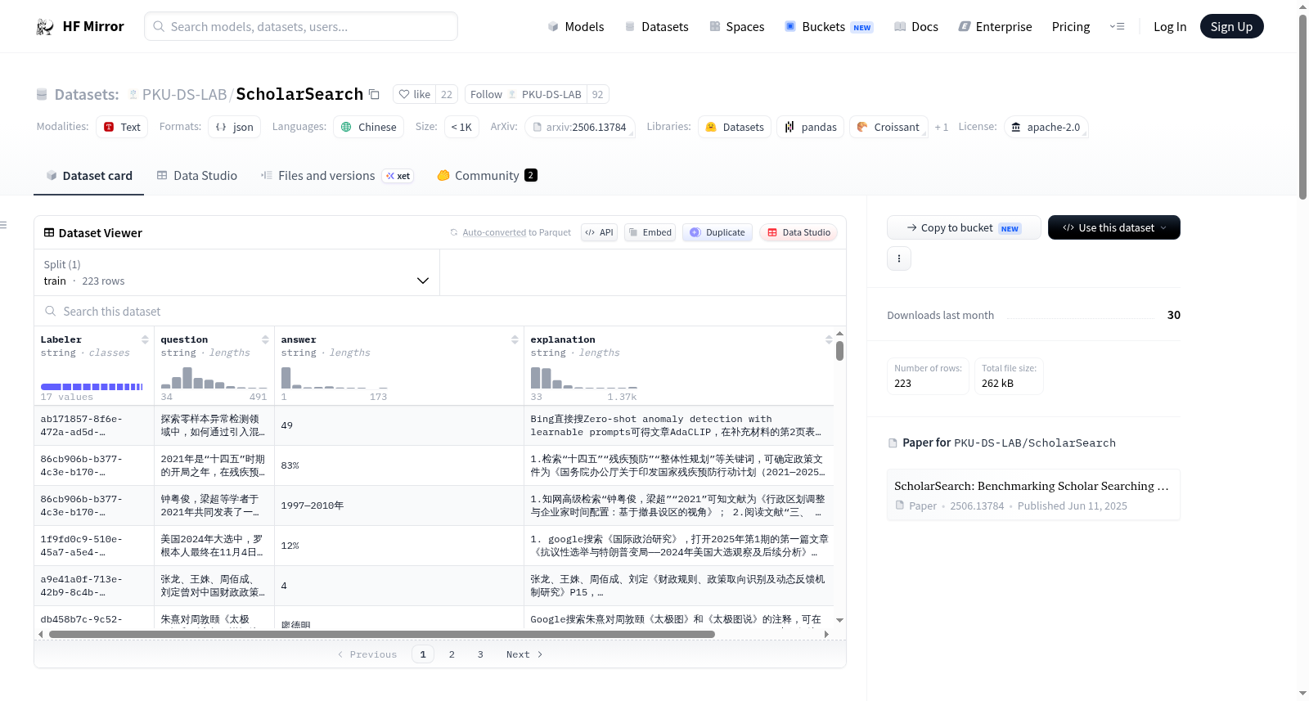
Task: Click the left sidebar hamburger icon
Action: coord(3,225)
